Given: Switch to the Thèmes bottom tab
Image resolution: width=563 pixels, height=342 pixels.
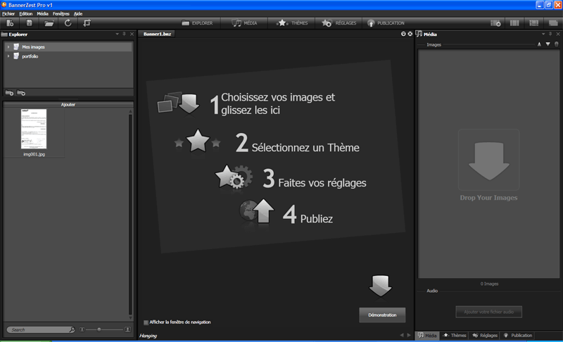Looking at the screenshot, I should (454, 336).
